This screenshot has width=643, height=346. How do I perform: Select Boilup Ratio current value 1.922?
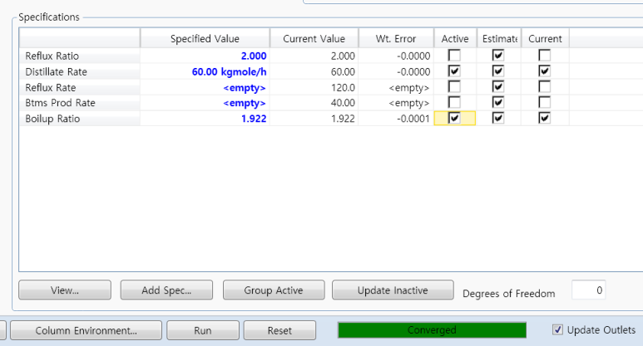click(314, 119)
